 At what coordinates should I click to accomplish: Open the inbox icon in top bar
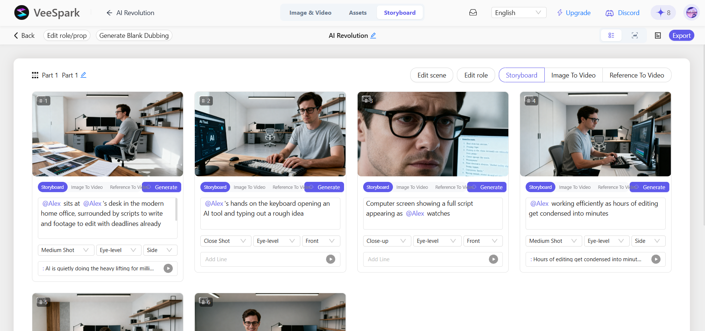[x=473, y=12]
